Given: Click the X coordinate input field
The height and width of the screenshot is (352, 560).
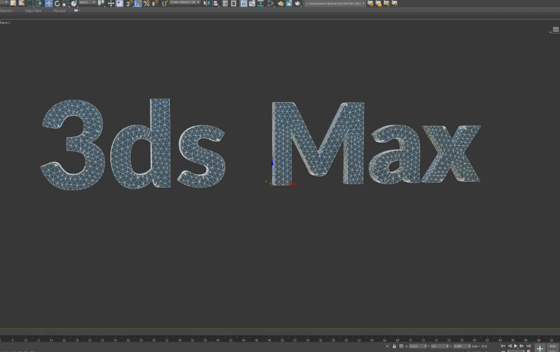Looking at the screenshot, I should 416,346.
